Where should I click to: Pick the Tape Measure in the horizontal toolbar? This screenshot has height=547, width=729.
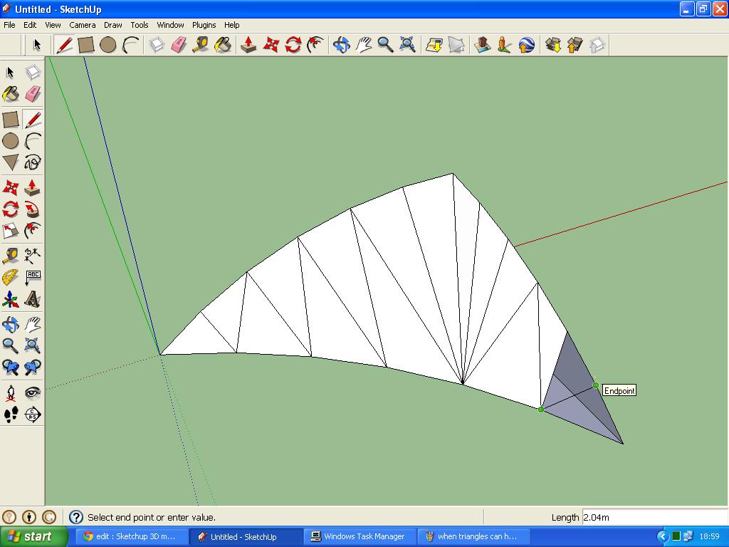pos(200,45)
